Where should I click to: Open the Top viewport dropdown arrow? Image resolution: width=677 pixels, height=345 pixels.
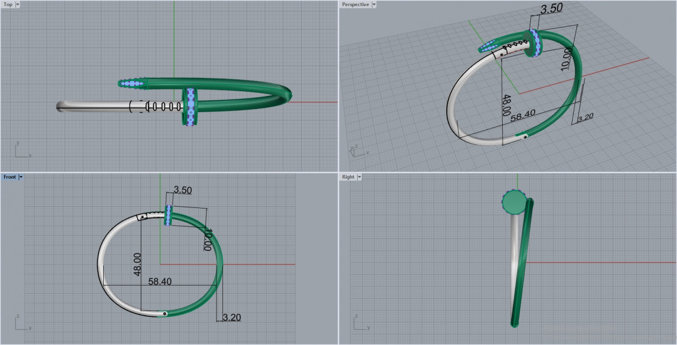click(17, 5)
